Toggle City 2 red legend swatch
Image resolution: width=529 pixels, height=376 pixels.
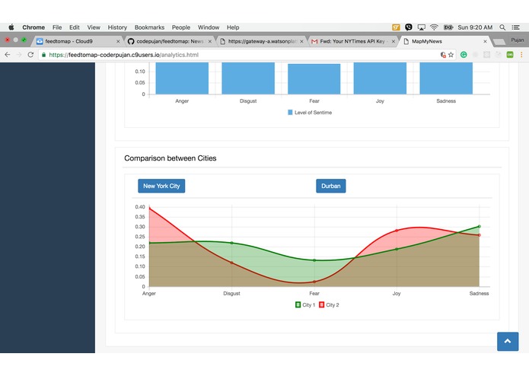tap(321, 305)
